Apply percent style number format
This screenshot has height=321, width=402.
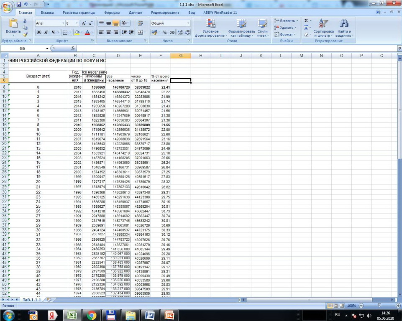click(x=164, y=32)
